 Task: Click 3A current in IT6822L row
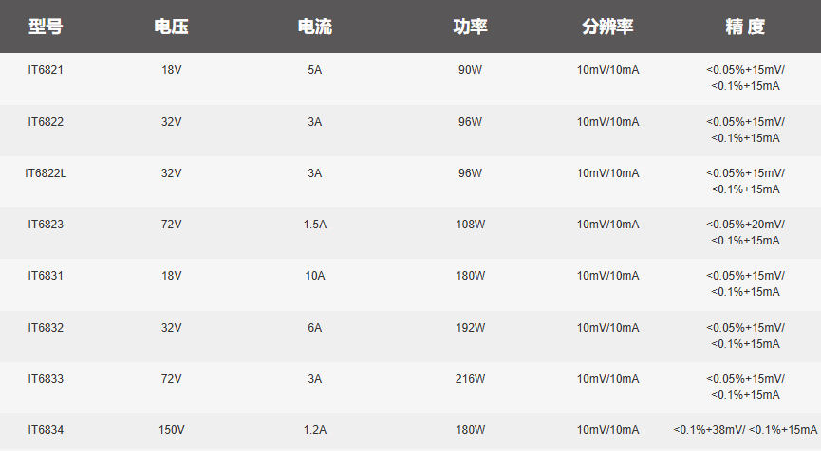coord(315,173)
